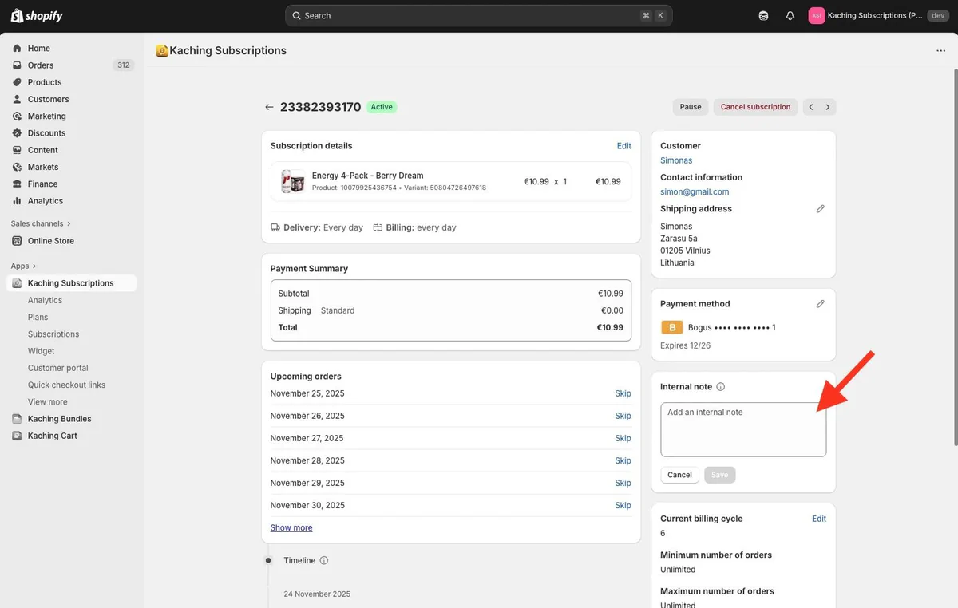Click the pencil icon to edit shipping address
958x608 pixels.
tap(820, 209)
